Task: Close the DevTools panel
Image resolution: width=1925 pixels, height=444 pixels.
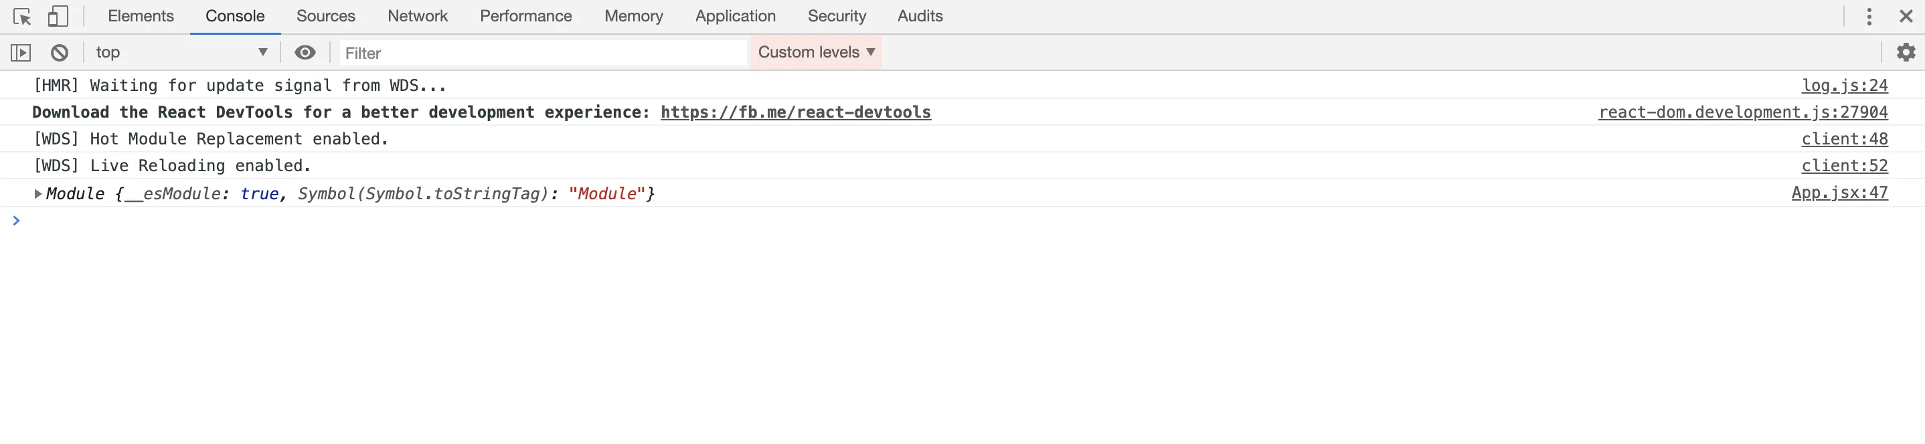Action: coord(1906,17)
